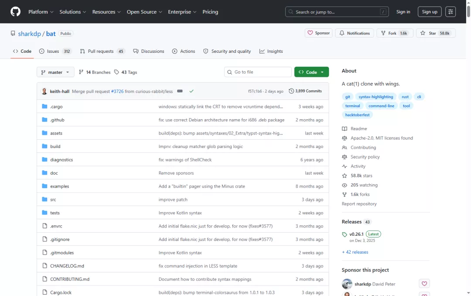Expand the Enterprise menu

pyautogui.click(x=182, y=12)
